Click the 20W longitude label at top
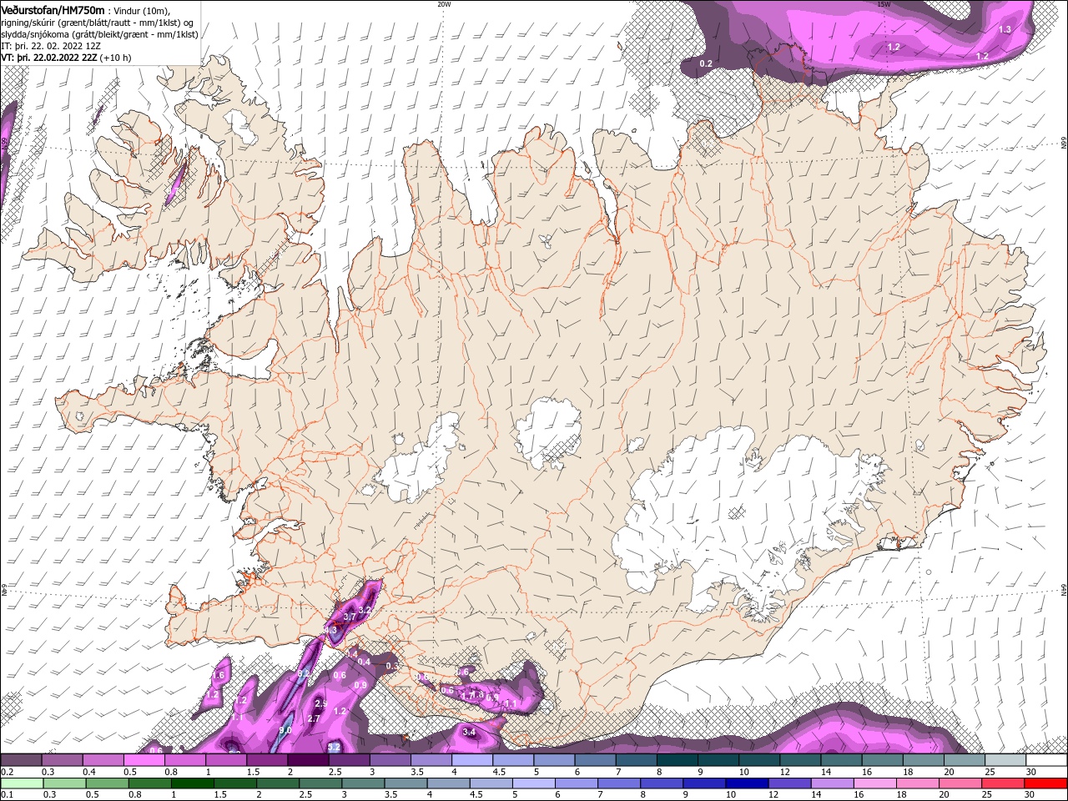Screen dimensions: 1068x801 coord(445,3)
